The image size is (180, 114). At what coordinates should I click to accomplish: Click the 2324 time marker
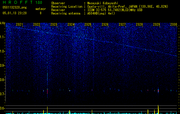coord(71,25)
